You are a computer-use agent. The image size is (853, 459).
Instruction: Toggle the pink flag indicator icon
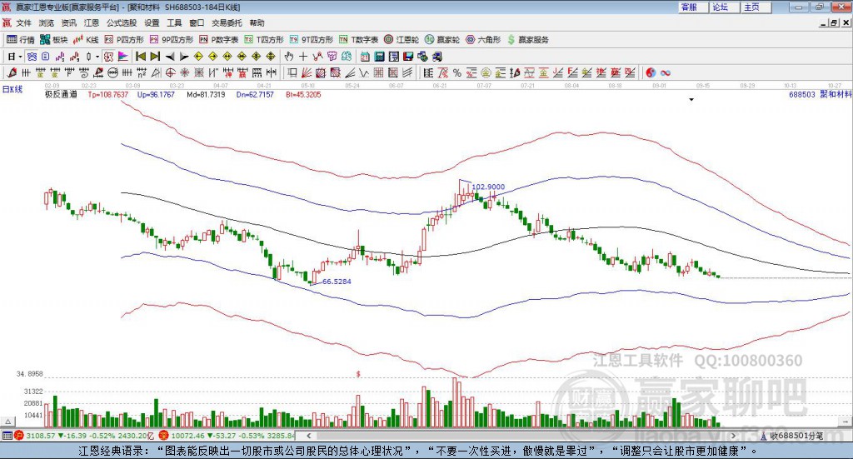pyautogui.click(x=123, y=57)
